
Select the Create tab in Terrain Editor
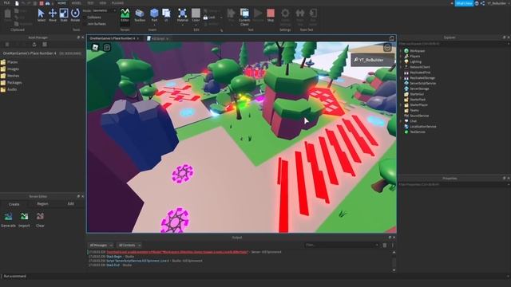pos(14,204)
